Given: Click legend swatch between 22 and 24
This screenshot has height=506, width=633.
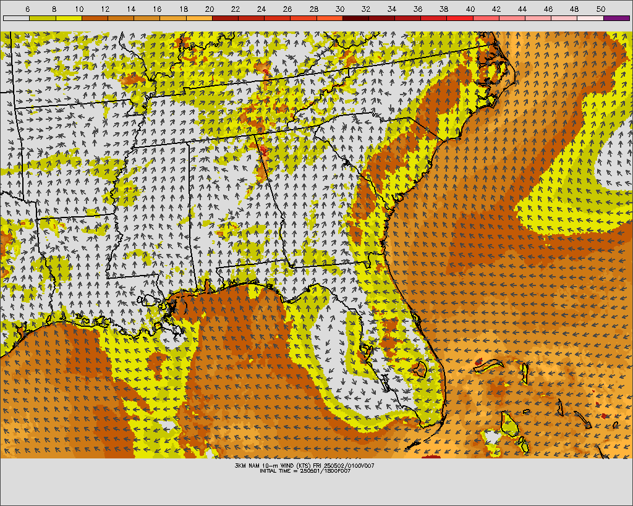Looking at the screenshot, I should tap(252, 18).
